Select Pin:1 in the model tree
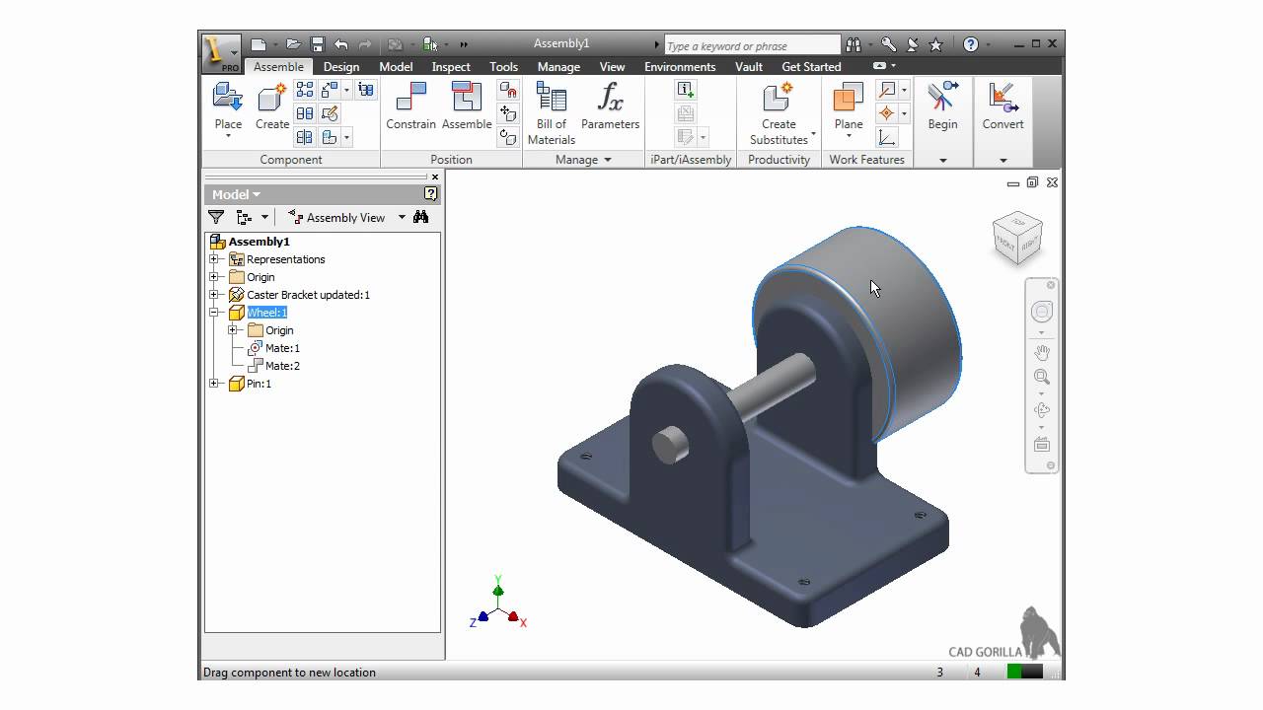The height and width of the screenshot is (710, 1263). point(259,384)
